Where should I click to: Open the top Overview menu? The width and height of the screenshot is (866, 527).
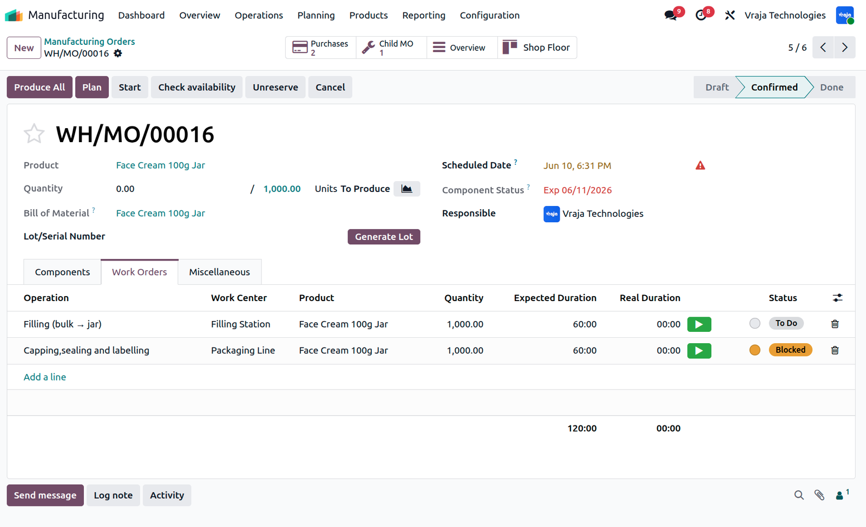[x=200, y=15]
